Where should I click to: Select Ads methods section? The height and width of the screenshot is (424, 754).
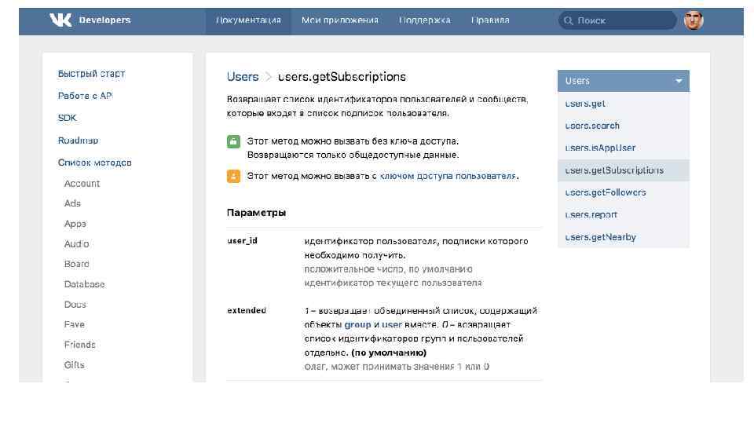tap(72, 203)
